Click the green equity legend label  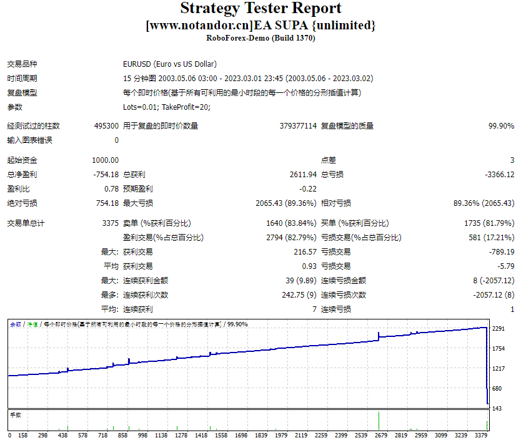(x=32, y=324)
